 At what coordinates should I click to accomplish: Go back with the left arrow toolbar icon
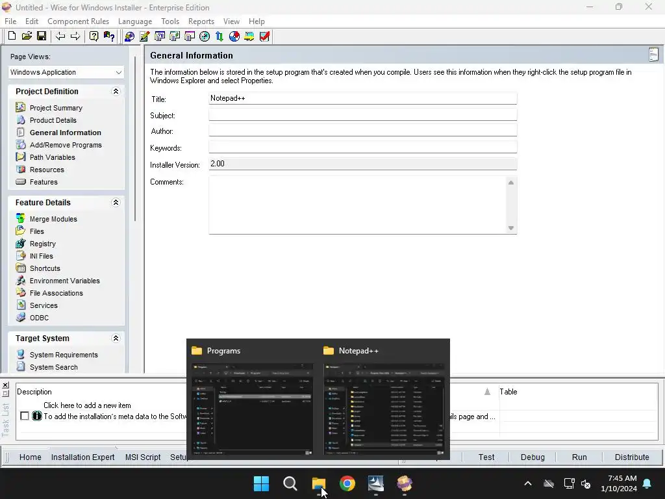click(60, 36)
